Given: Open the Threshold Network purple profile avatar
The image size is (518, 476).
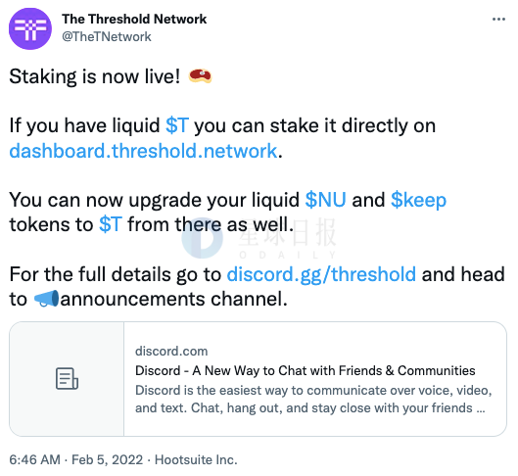Looking at the screenshot, I should click(30, 28).
